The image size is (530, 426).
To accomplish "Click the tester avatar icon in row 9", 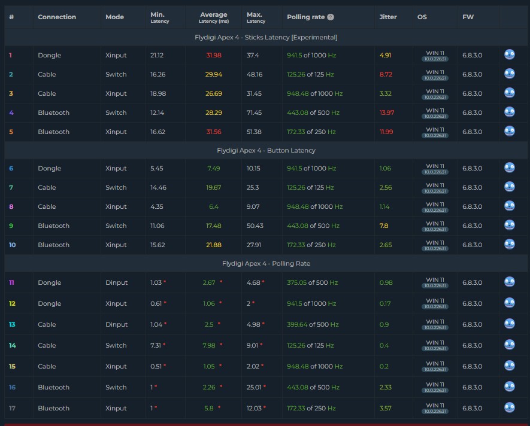I will [x=510, y=226].
